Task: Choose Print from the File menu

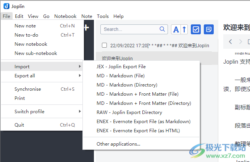Action: [x=42, y=98]
